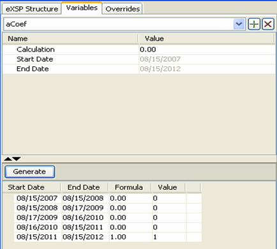Click end date cell 08/17/2009
The height and width of the screenshot is (249, 277).
(86, 208)
